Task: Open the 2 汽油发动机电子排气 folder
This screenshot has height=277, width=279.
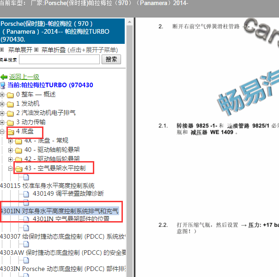Action: (46, 113)
